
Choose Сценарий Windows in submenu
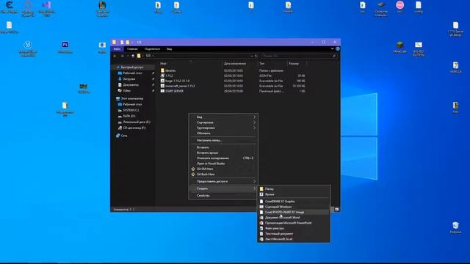click(294, 207)
